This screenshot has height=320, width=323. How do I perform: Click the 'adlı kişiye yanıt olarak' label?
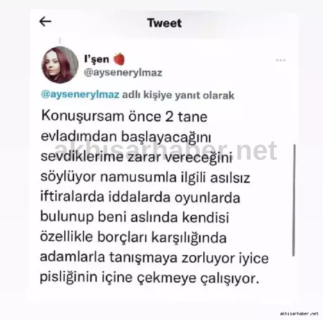[178, 95]
